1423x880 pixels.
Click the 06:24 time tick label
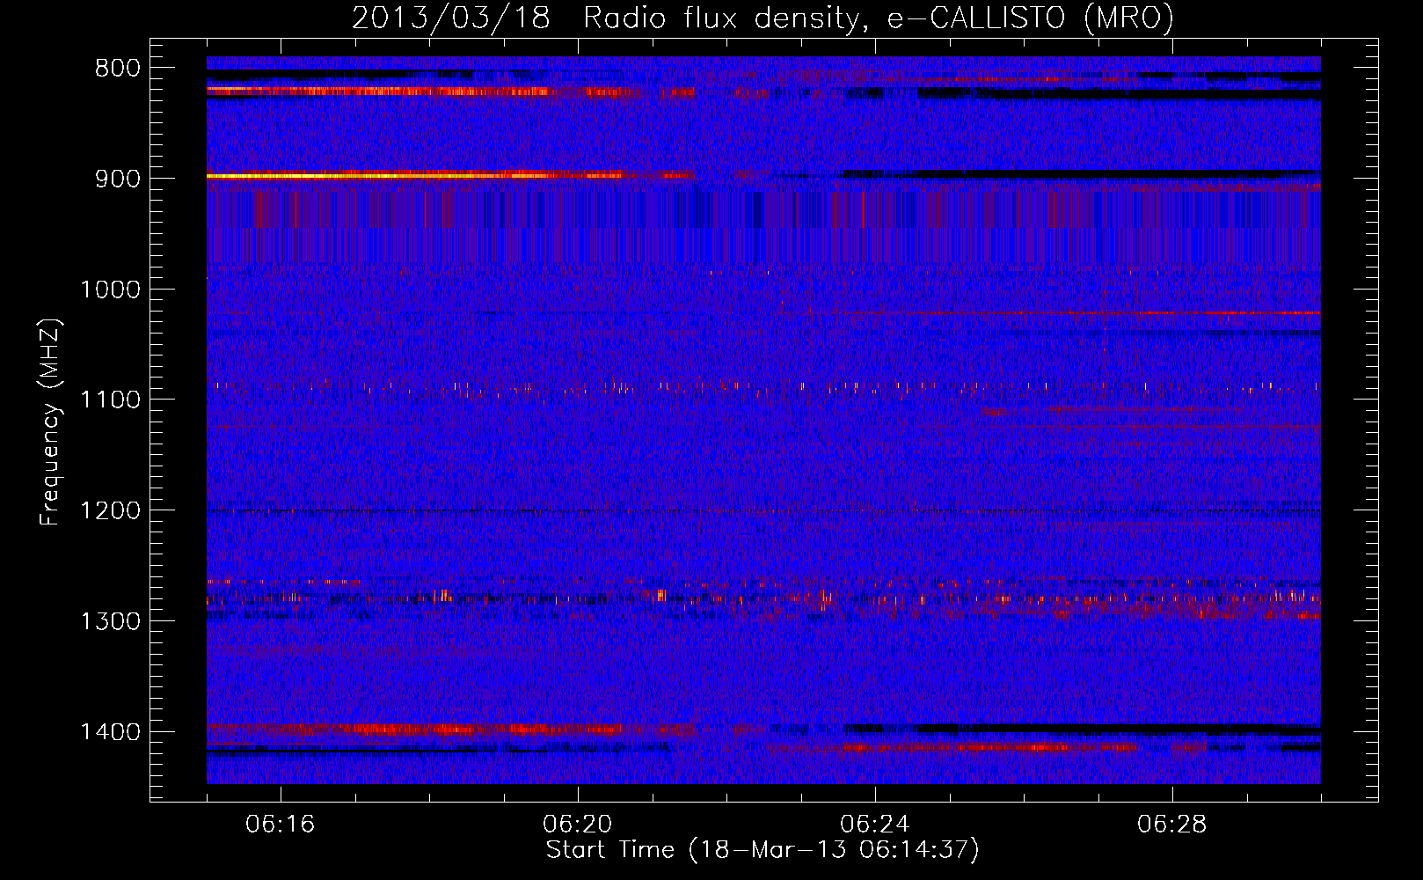pos(875,825)
